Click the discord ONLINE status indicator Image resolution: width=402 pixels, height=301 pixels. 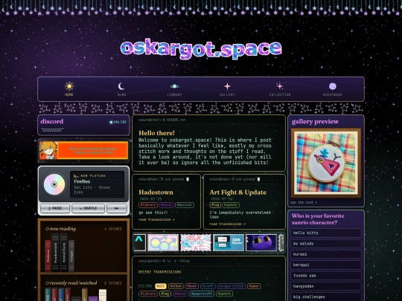point(118,122)
